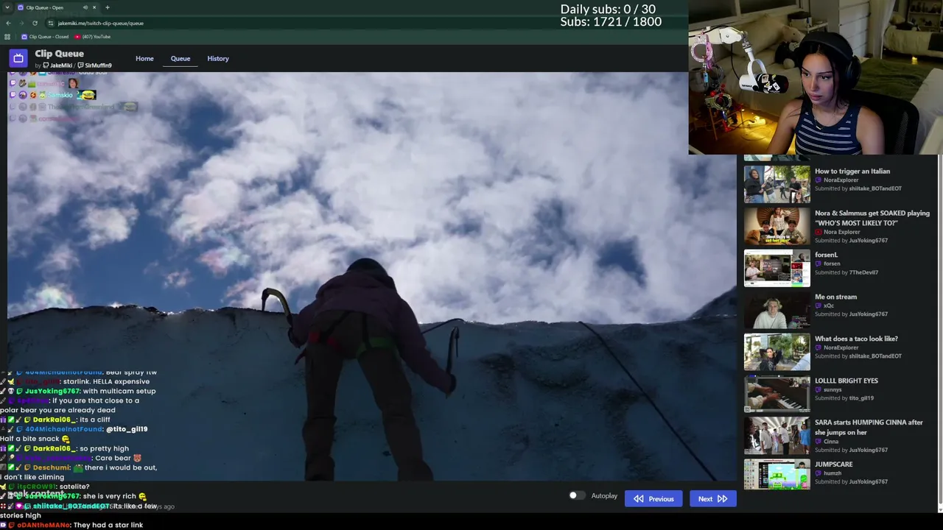This screenshot has width=943, height=530.
Task: Go back using browser back arrow
Action: tap(8, 23)
